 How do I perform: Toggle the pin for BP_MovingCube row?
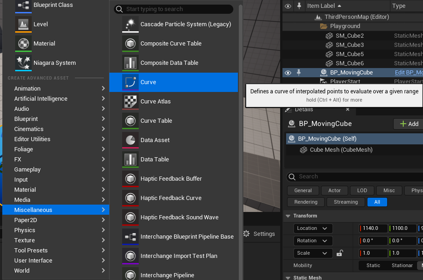coord(299,72)
